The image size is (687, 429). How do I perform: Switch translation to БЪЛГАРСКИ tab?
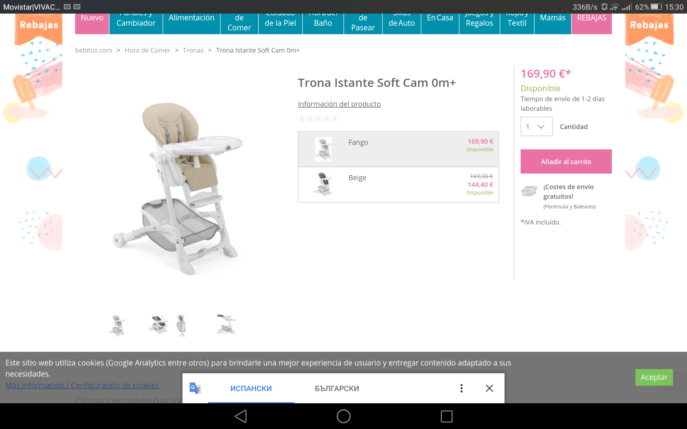[x=337, y=388]
